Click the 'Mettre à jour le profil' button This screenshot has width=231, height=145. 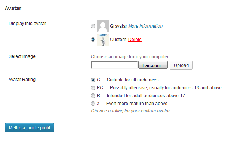[30, 127]
